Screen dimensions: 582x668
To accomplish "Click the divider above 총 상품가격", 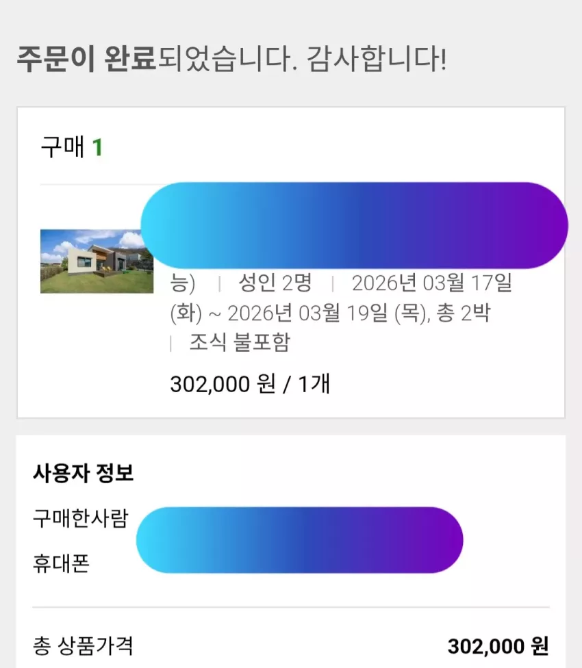I will [x=291, y=607].
